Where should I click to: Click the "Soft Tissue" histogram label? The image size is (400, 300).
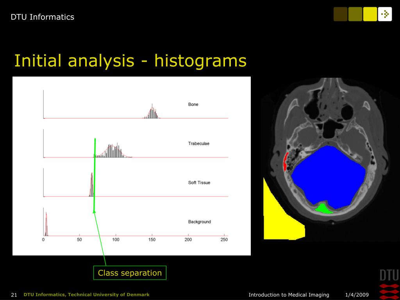[x=199, y=183]
